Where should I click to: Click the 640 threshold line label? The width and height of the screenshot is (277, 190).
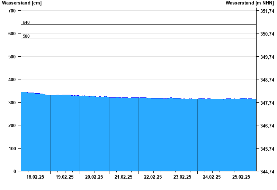pyautogui.click(x=26, y=22)
